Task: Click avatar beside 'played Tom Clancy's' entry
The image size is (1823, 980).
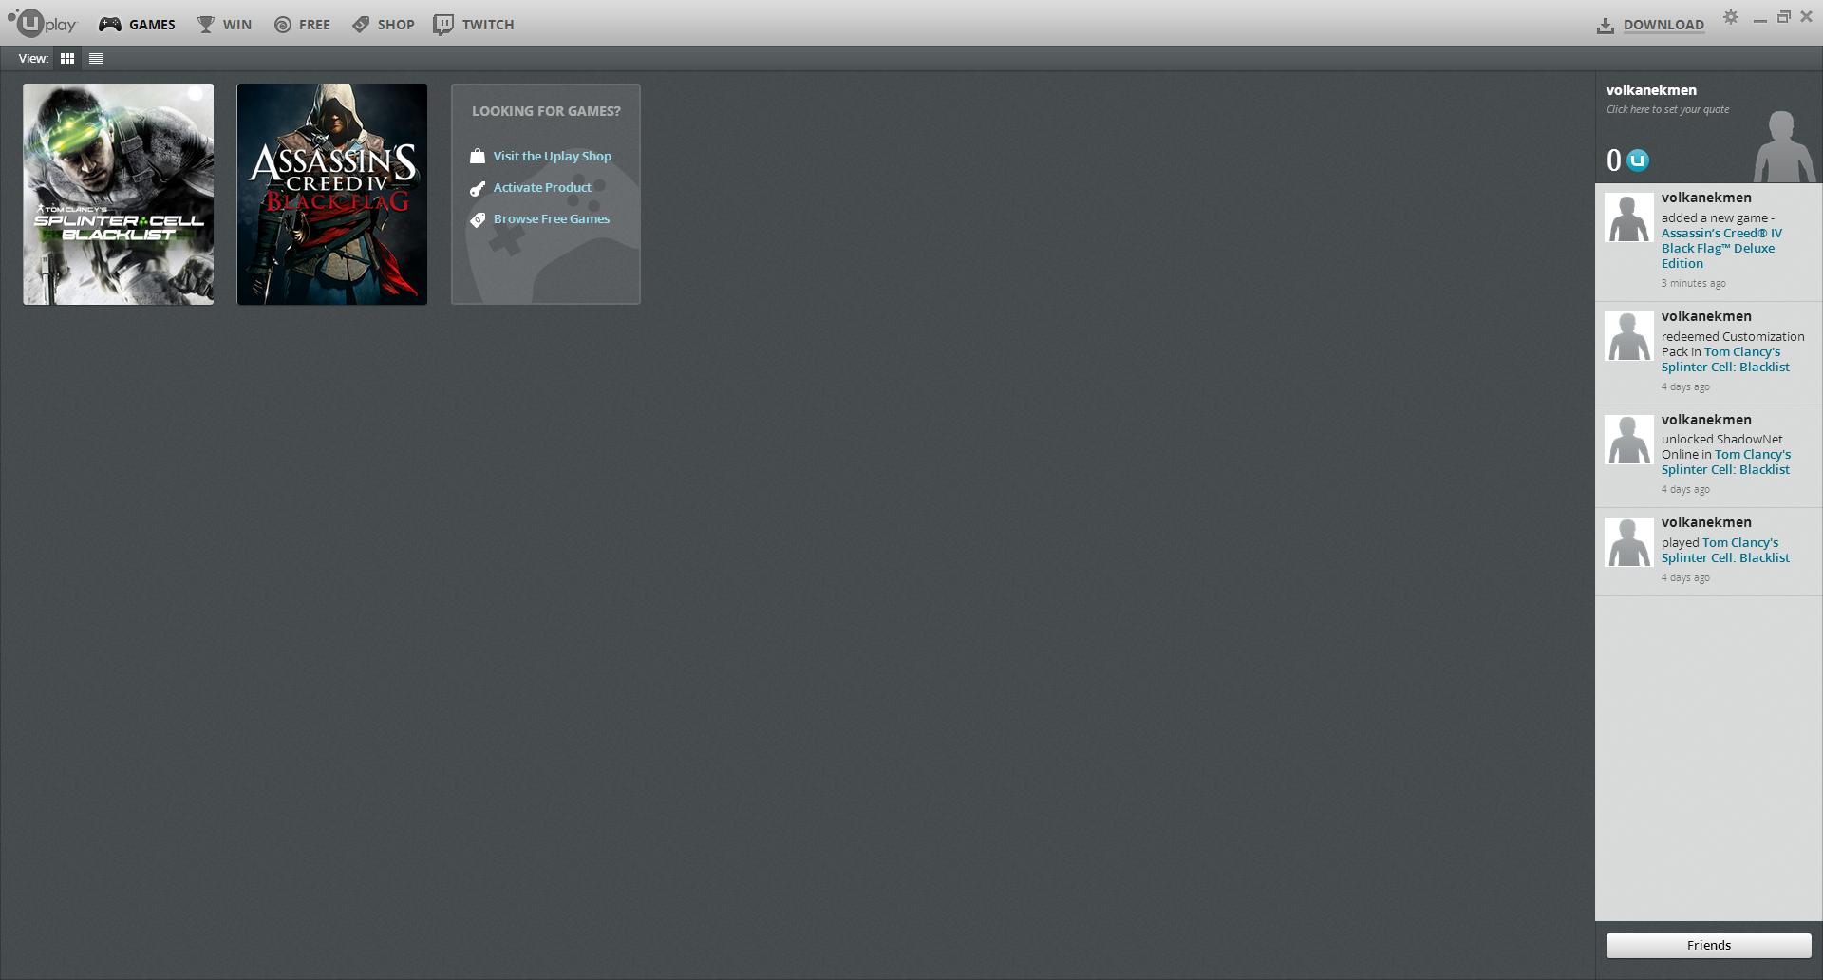Action: tap(1628, 542)
